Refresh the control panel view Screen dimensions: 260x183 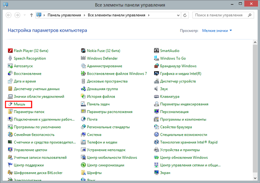[x=186, y=15]
